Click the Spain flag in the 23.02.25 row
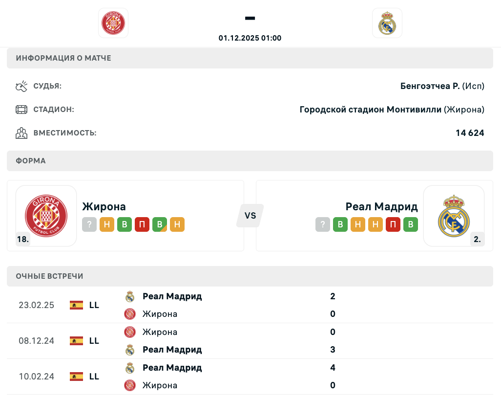The height and width of the screenshot is (400, 501). (76, 305)
